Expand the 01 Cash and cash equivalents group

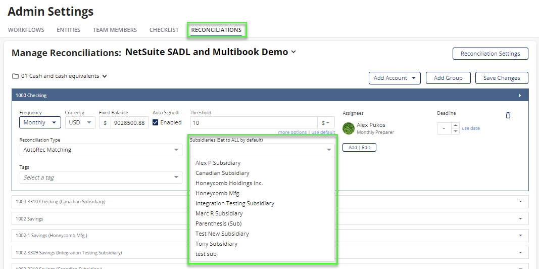click(105, 76)
